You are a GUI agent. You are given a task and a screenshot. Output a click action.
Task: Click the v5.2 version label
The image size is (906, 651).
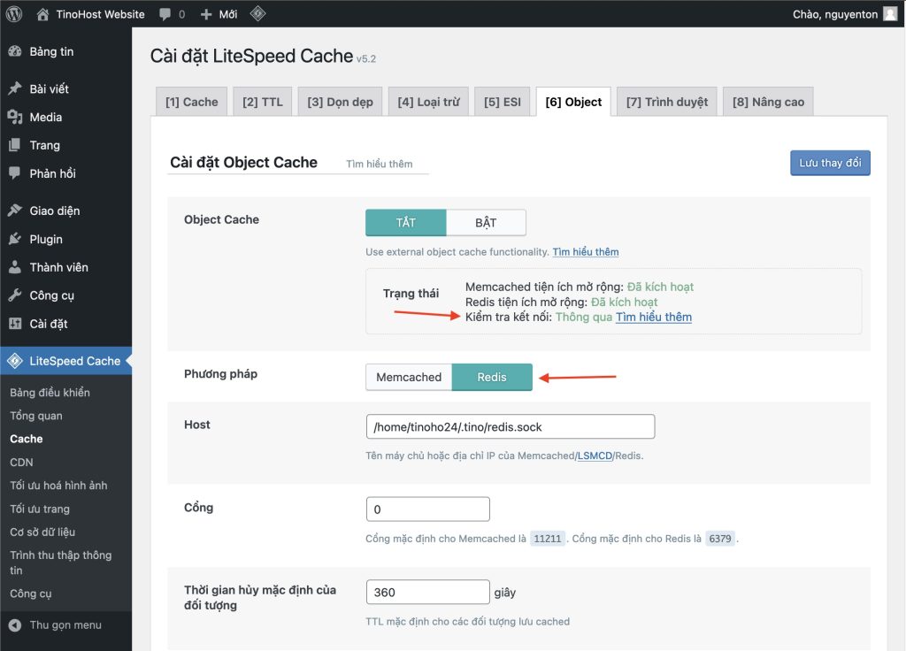point(366,59)
